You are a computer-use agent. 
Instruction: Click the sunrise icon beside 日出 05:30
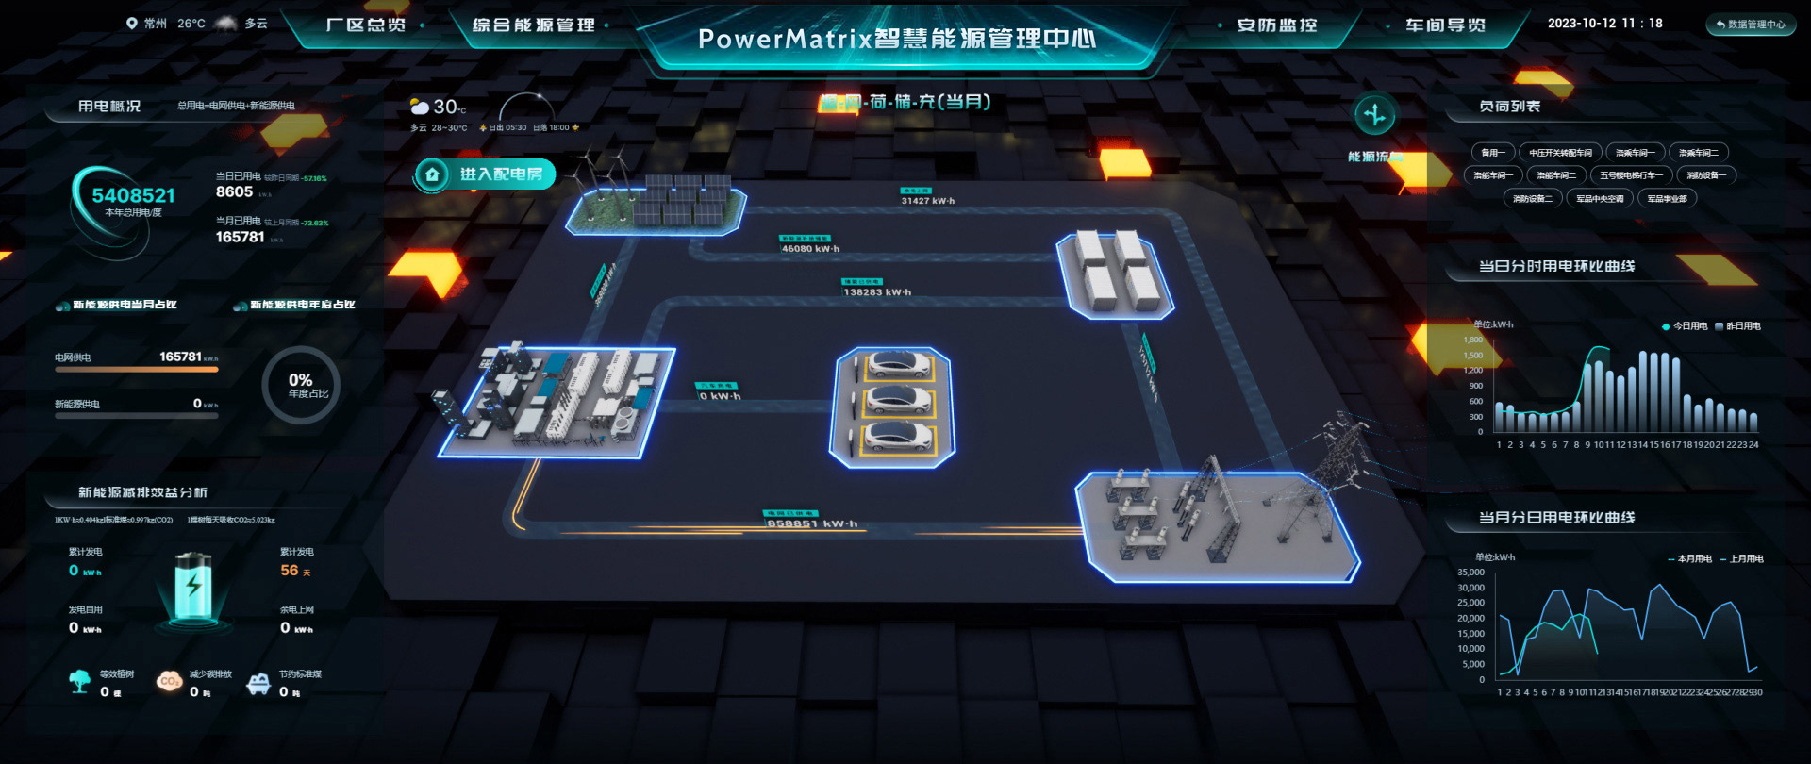point(483,127)
